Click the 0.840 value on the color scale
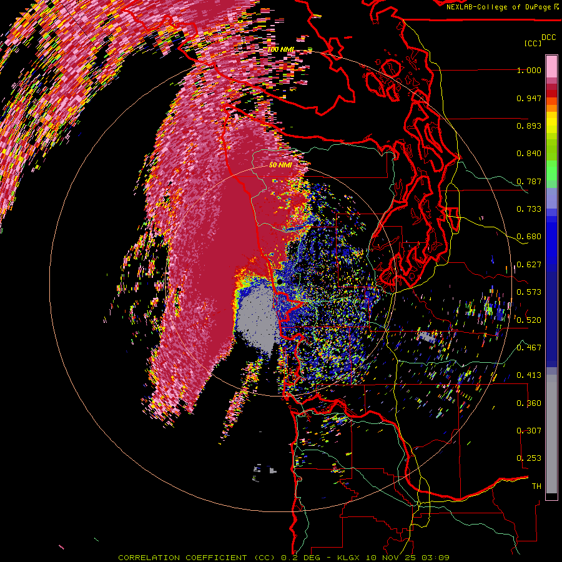Image resolution: width=562 pixels, height=562 pixels. point(529,154)
